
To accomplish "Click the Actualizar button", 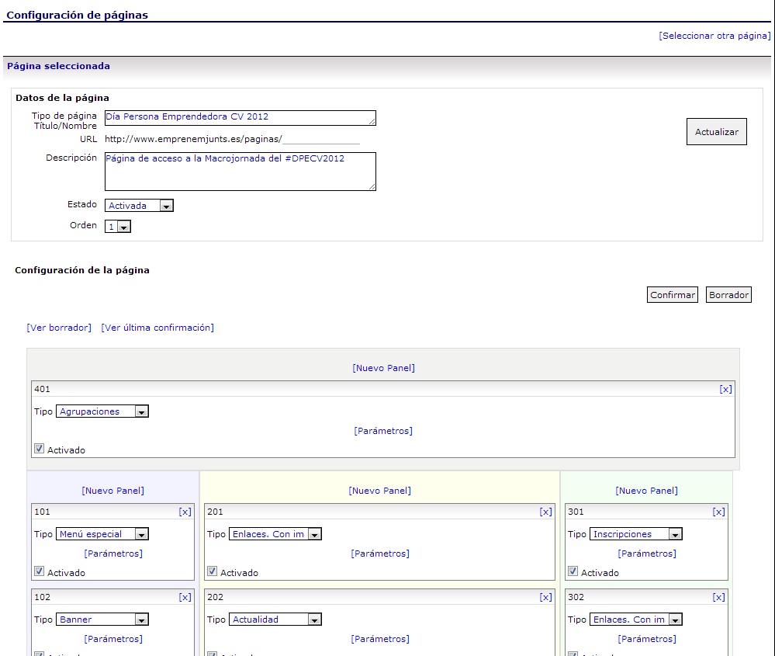I will coord(716,132).
